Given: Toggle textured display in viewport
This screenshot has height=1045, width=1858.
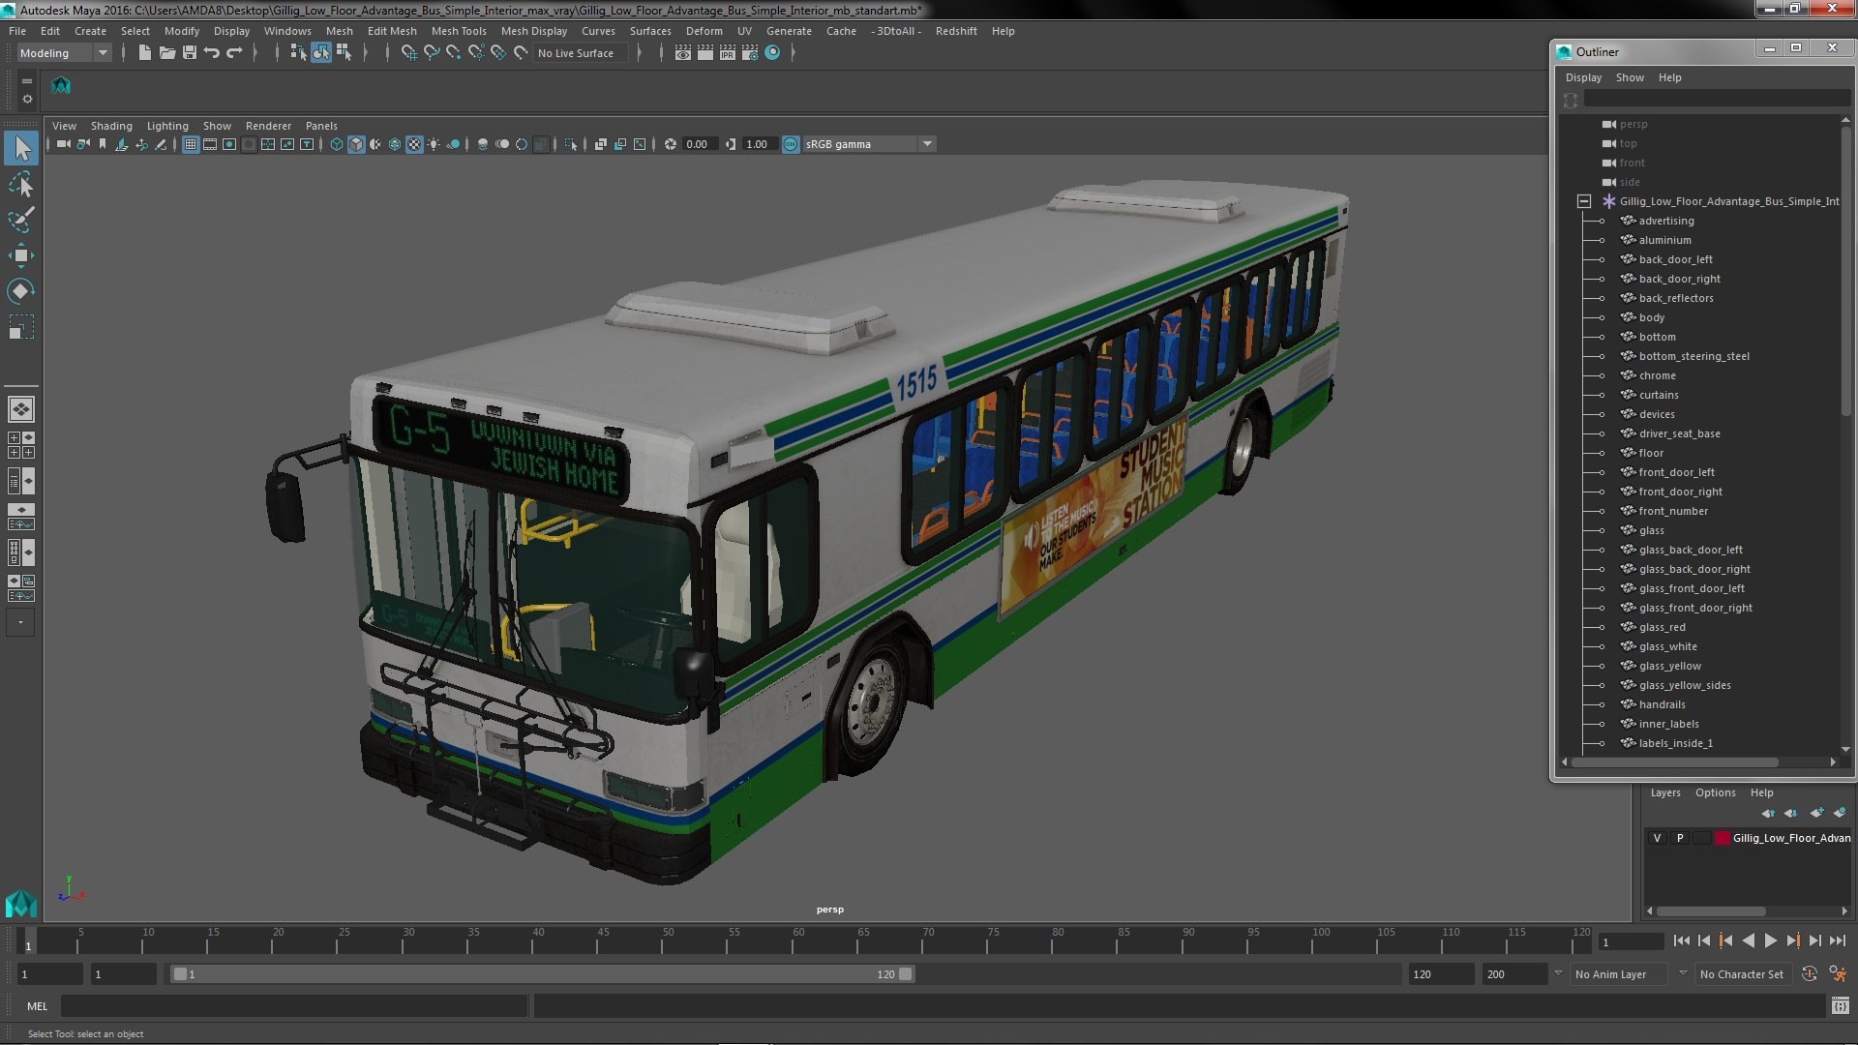Looking at the screenshot, I should tap(414, 144).
